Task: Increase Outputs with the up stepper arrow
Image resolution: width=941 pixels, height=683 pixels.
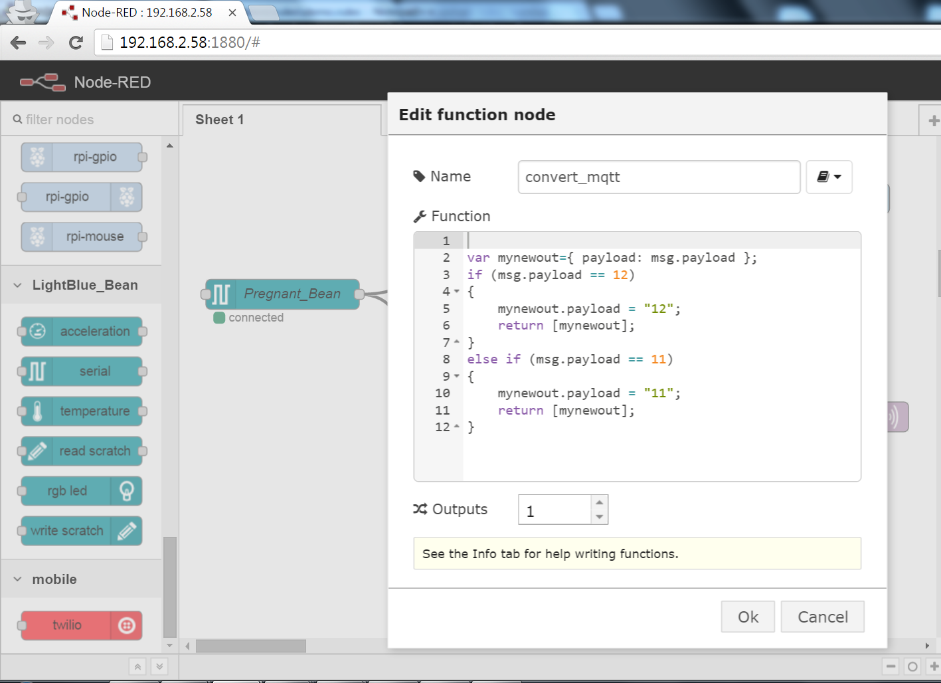Action: 599,503
